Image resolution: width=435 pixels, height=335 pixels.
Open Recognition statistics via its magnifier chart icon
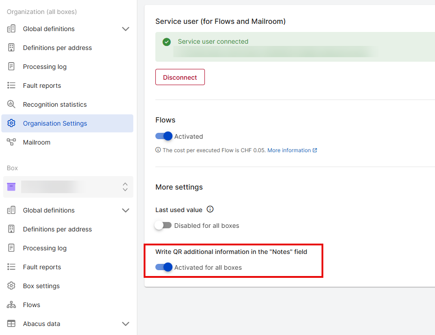(x=11, y=104)
